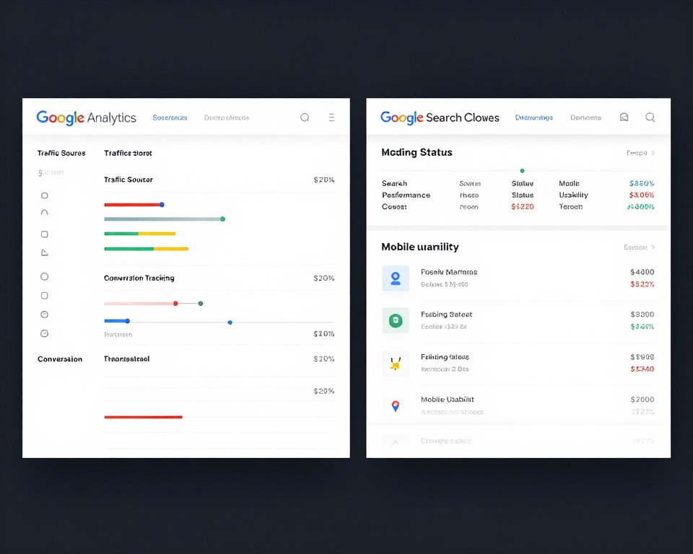Click the 'Traffice storot' heading in Analytics
693x554 pixels.
coord(128,154)
